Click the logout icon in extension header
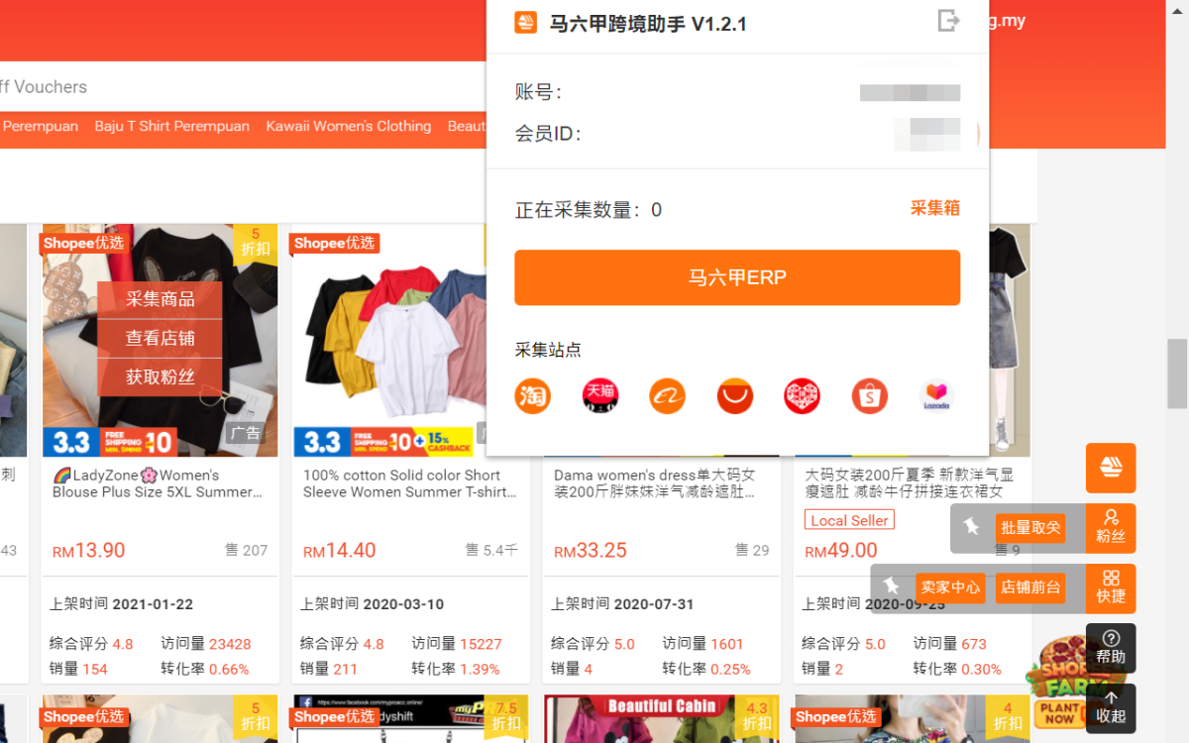The width and height of the screenshot is (1189, 743). point(948,21)
